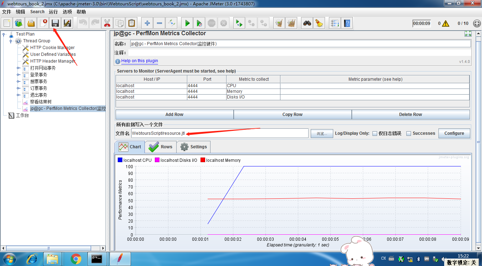Viewport: 482px width, 266px height.
Task: Click the Close test plan icon
Action: (43, 23)
